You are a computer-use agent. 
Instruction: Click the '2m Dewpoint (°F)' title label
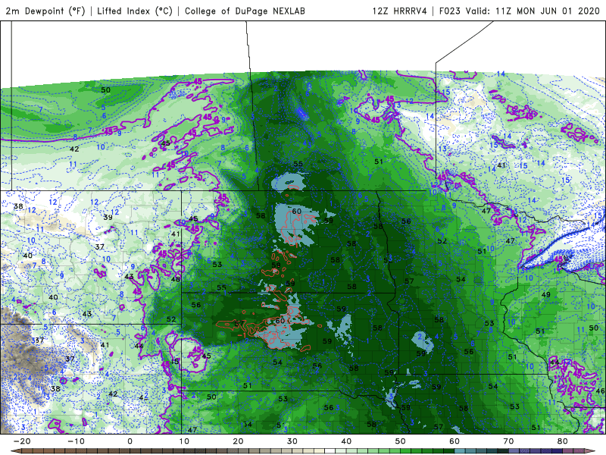coord(45,11)
